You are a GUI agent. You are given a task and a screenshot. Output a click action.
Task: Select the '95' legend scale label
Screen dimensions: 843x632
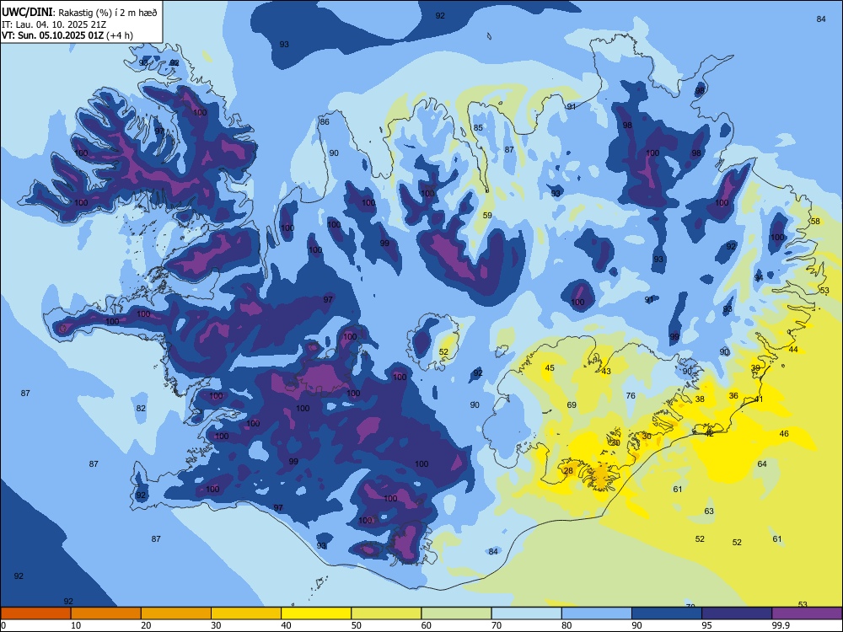point(707,625)
